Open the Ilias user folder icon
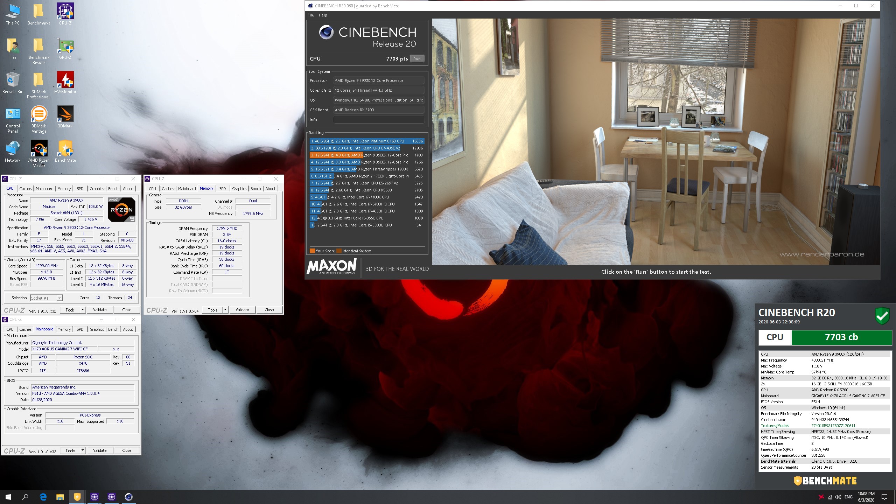The width and height of the screenshot is (896, 504). point(13,48)
